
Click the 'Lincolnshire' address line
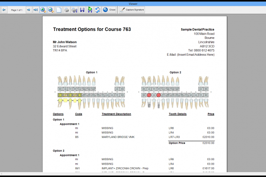coord(206,42)
